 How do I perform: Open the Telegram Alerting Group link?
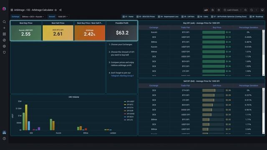coord(122,76)
